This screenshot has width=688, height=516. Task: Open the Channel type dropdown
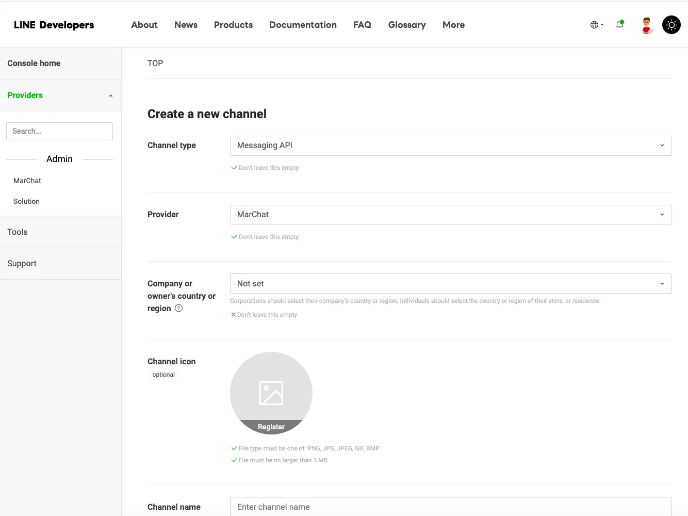pos(451,146)
